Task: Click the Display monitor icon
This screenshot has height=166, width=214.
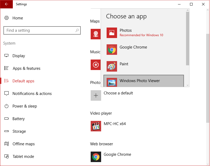Action: click(x=7, y=56)
